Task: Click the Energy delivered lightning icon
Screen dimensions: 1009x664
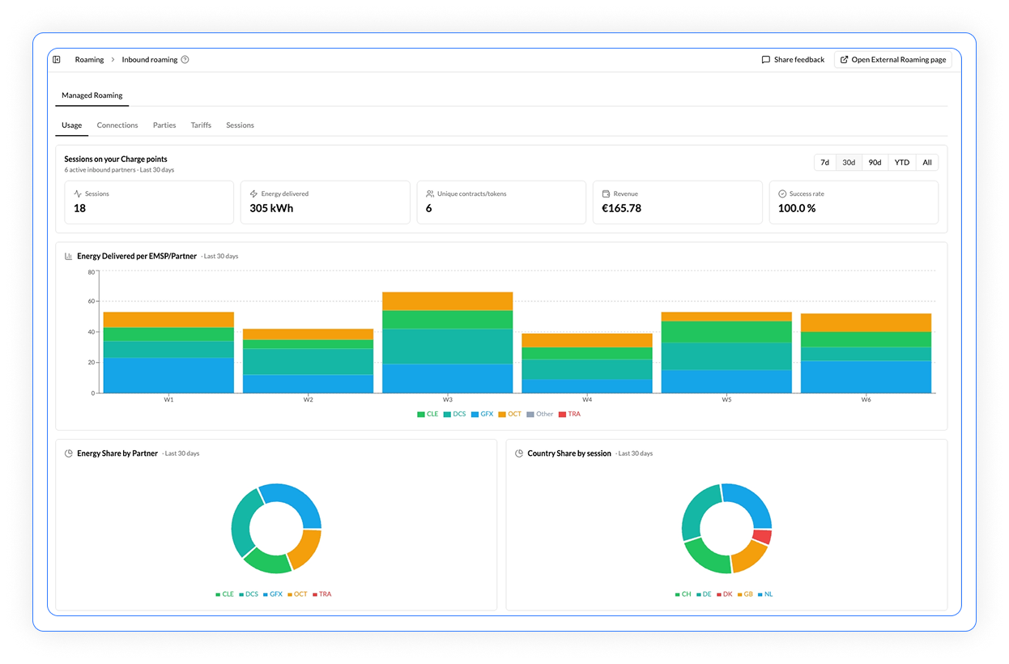Action: (254, 194)
